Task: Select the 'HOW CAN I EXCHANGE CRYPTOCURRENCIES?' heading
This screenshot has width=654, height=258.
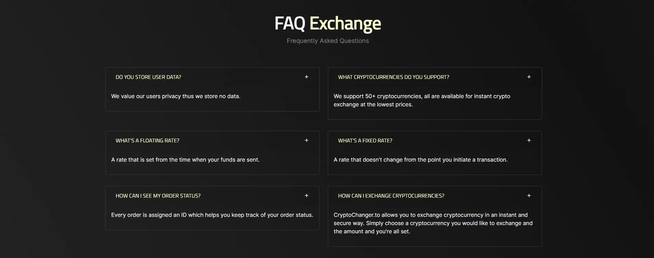Action: (x=391, y=196)
